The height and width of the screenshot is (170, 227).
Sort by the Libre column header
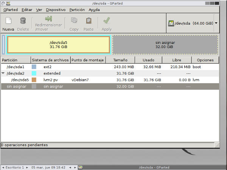[x=177, y=60]
